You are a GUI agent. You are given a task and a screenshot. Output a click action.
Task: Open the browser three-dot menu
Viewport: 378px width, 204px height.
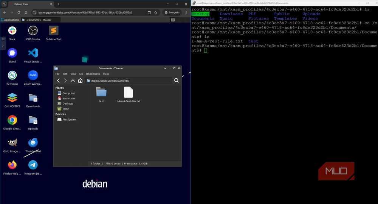point(186,12)
